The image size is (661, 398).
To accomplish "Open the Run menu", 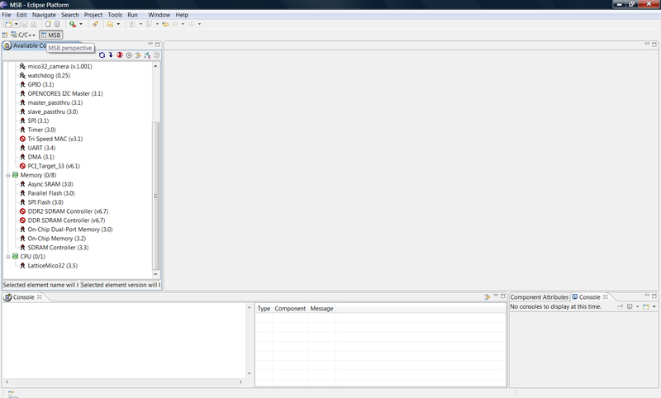I will (132, 15).
